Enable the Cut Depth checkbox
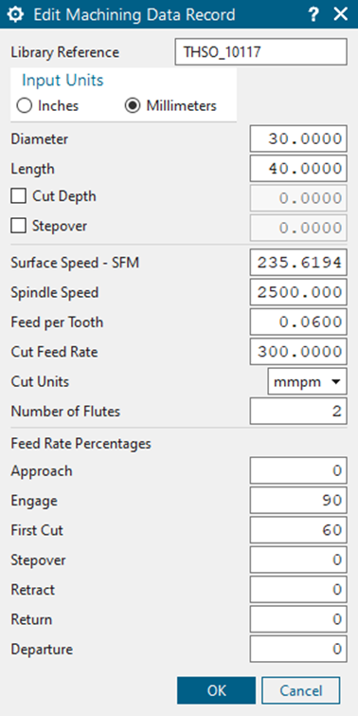Image resolution: width=358 pixels, height=716 pixels. point(19,196)
